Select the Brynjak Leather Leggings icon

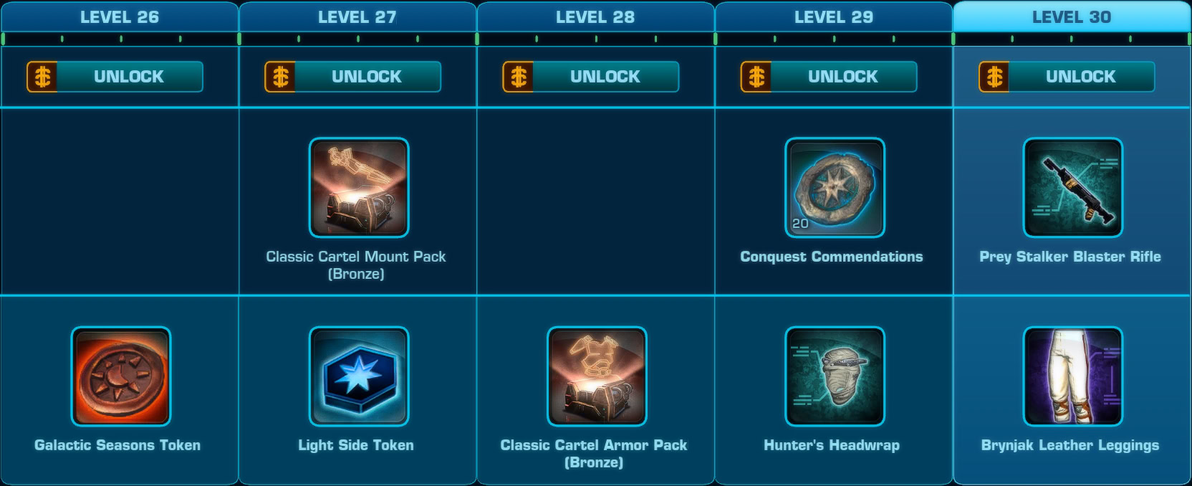(1073, 376)
